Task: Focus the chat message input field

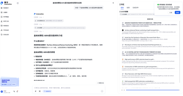Action: click(x=69, y=88)
